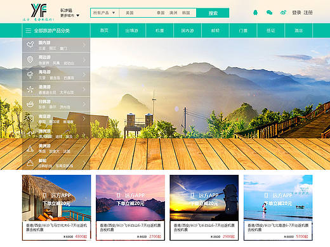
Task: Open the 国内游 navigation tab
Action: 187,30
